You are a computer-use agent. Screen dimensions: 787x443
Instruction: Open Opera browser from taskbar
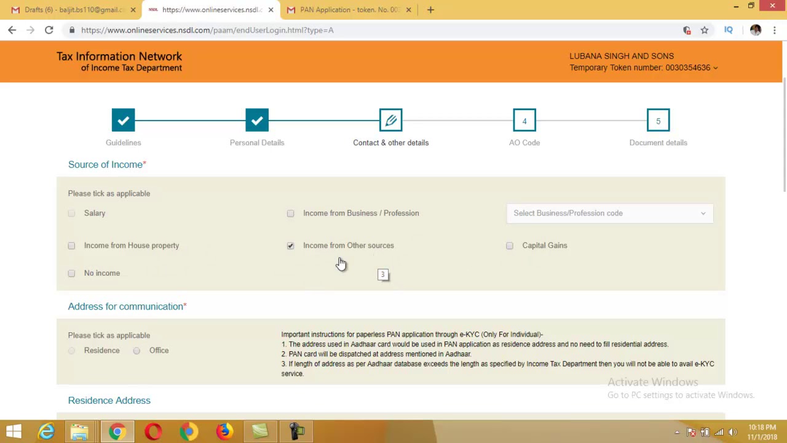point(153,431)
